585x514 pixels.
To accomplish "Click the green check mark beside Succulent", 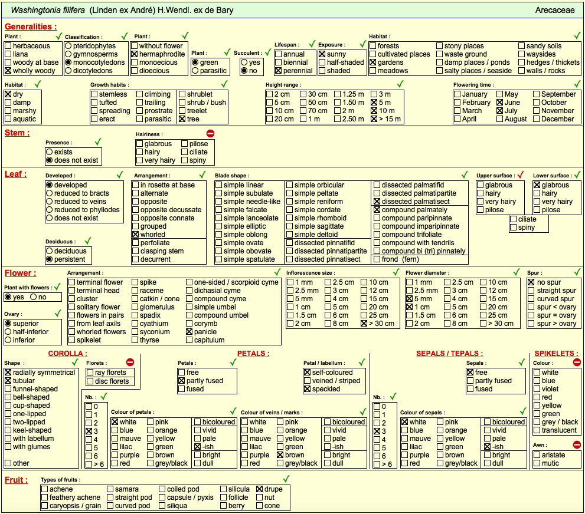I will (268, 52).
